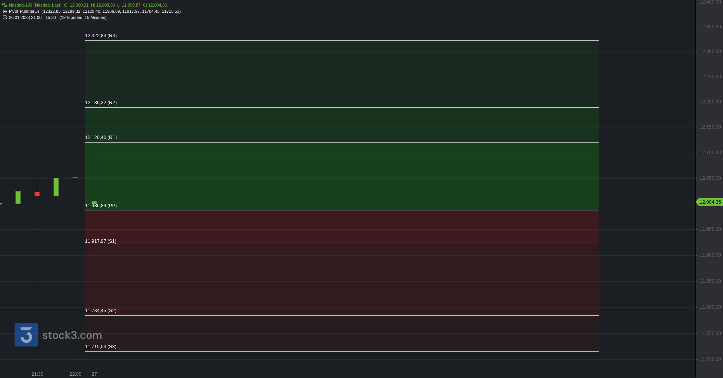Viewport: 723px width, 378px height.
Task: Click the 21:30 time axis label
Action: (37, 374)
